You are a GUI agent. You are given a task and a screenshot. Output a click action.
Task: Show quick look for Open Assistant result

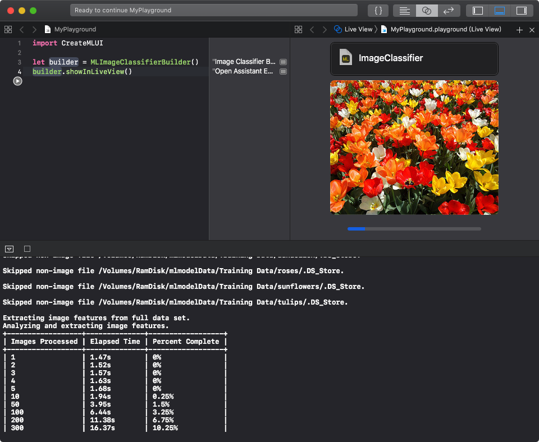(283, 71)
